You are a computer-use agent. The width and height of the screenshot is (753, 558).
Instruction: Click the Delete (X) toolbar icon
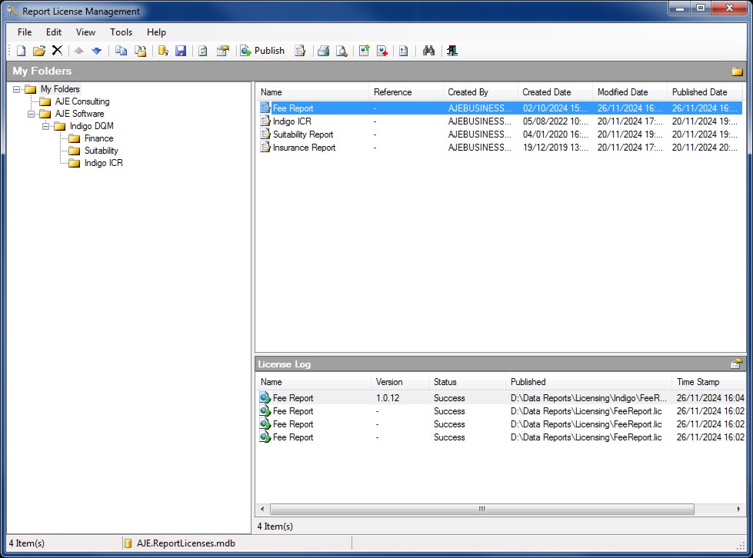pyautogui.click(x=57, y=51)
